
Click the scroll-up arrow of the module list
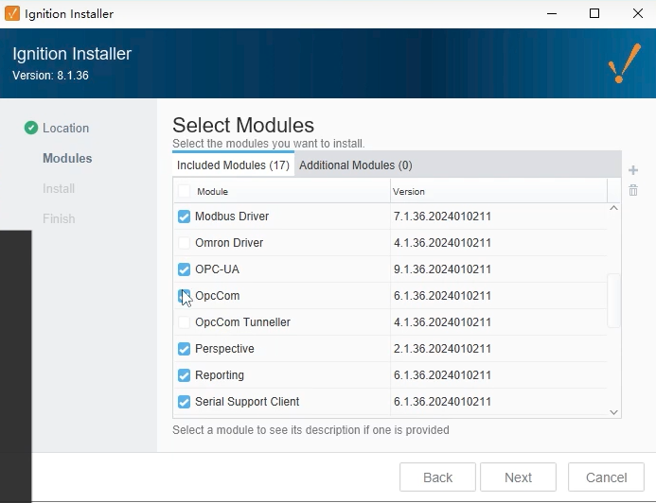[613, 208]
